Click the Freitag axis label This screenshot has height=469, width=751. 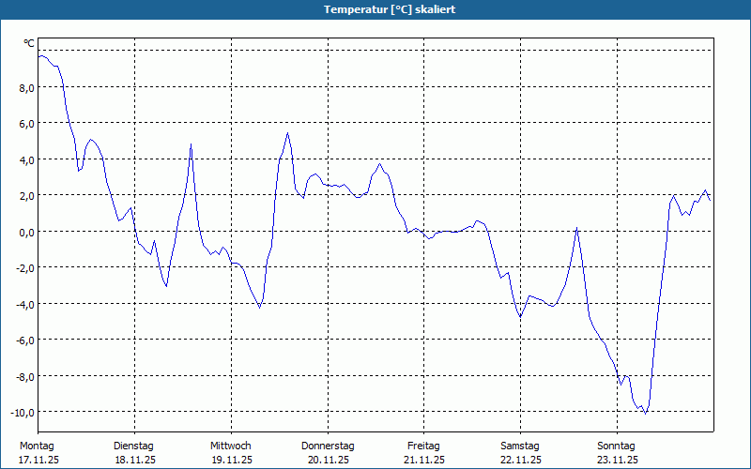pyautogui.click(x=423, y=446)
